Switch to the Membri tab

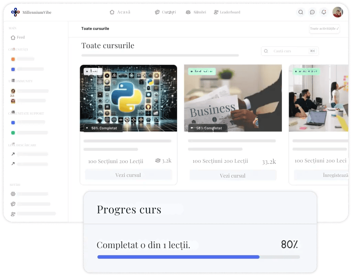[196, 12]
